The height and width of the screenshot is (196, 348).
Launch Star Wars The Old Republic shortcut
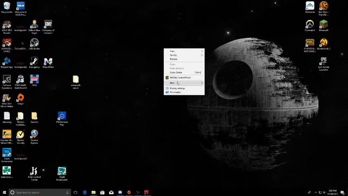[x=324, y=9]
